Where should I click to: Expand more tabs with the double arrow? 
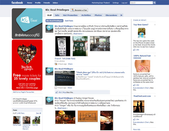tap(121, 15)
